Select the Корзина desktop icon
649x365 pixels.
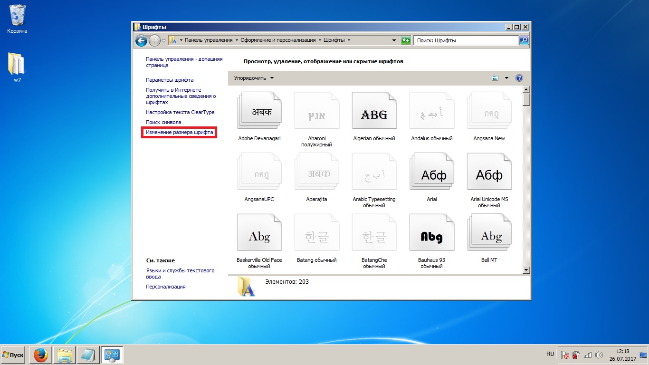click(18, 19)
